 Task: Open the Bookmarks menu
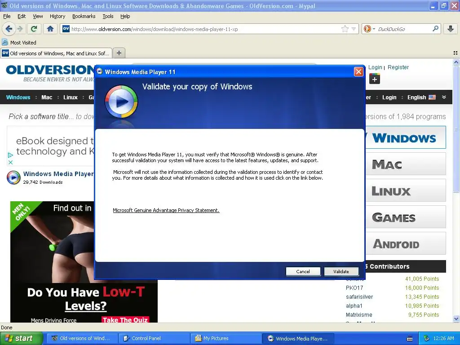tap(84, 16)
